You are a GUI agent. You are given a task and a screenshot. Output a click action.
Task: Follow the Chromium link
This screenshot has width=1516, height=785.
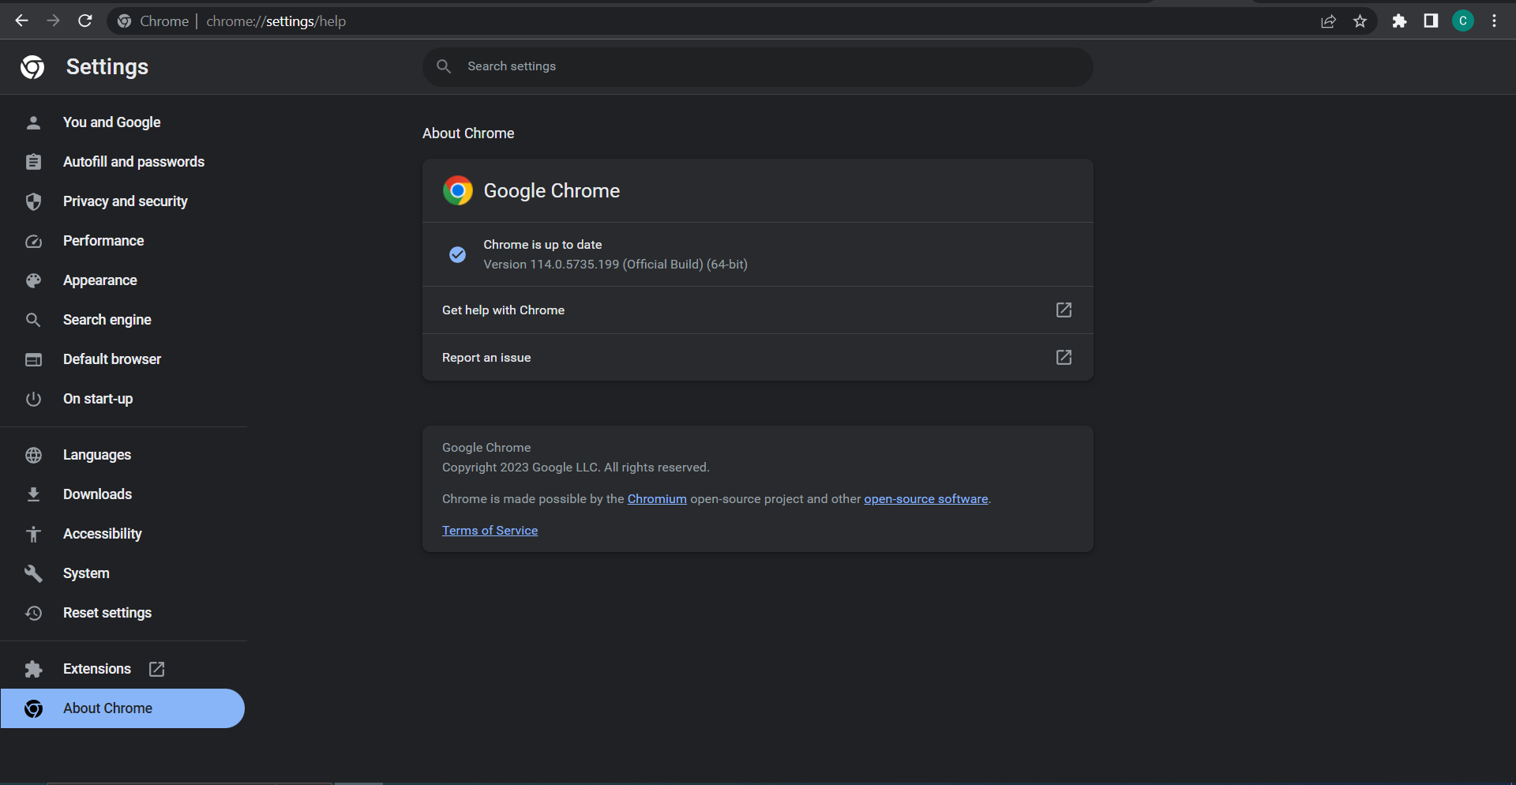pos(657,499)
